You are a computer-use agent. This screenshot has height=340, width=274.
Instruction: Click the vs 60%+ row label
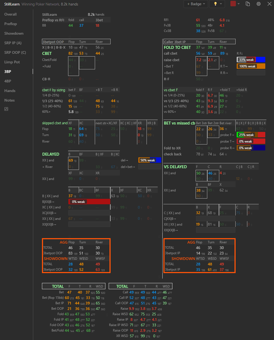coord(170,111)
